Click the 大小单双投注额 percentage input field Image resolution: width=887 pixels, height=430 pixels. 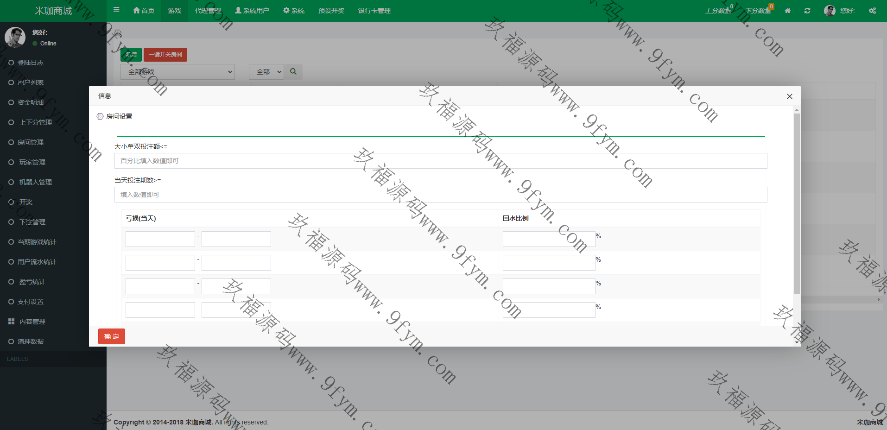[440, 161]
